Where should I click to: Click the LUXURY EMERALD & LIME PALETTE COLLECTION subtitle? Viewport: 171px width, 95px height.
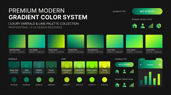click(x=44, y=24)
